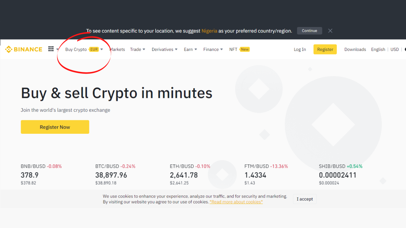Click the BNB price 378.9

click(30, 175)
